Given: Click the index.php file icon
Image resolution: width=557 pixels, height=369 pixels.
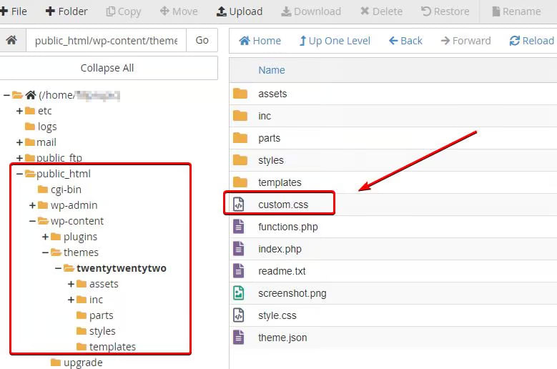Looking at the screenshot, I should coord(238,249).
